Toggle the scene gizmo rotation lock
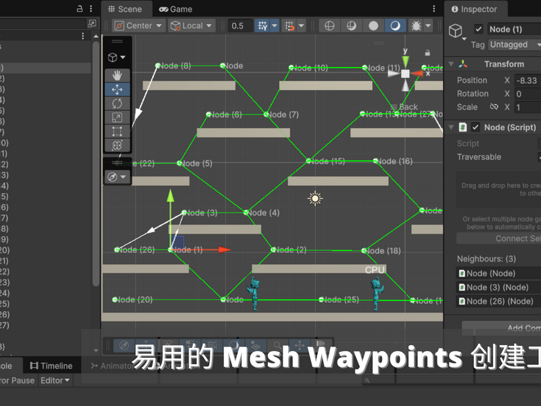This screenshot has width=541, height=406. coord(427,53)
